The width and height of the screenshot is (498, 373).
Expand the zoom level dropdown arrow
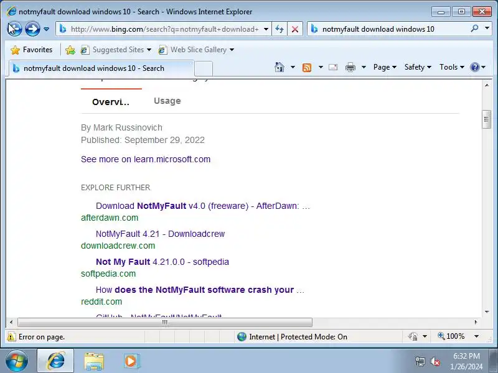coord(476,336)
